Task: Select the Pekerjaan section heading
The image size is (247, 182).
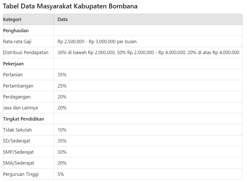Action: tap(13, 64)
